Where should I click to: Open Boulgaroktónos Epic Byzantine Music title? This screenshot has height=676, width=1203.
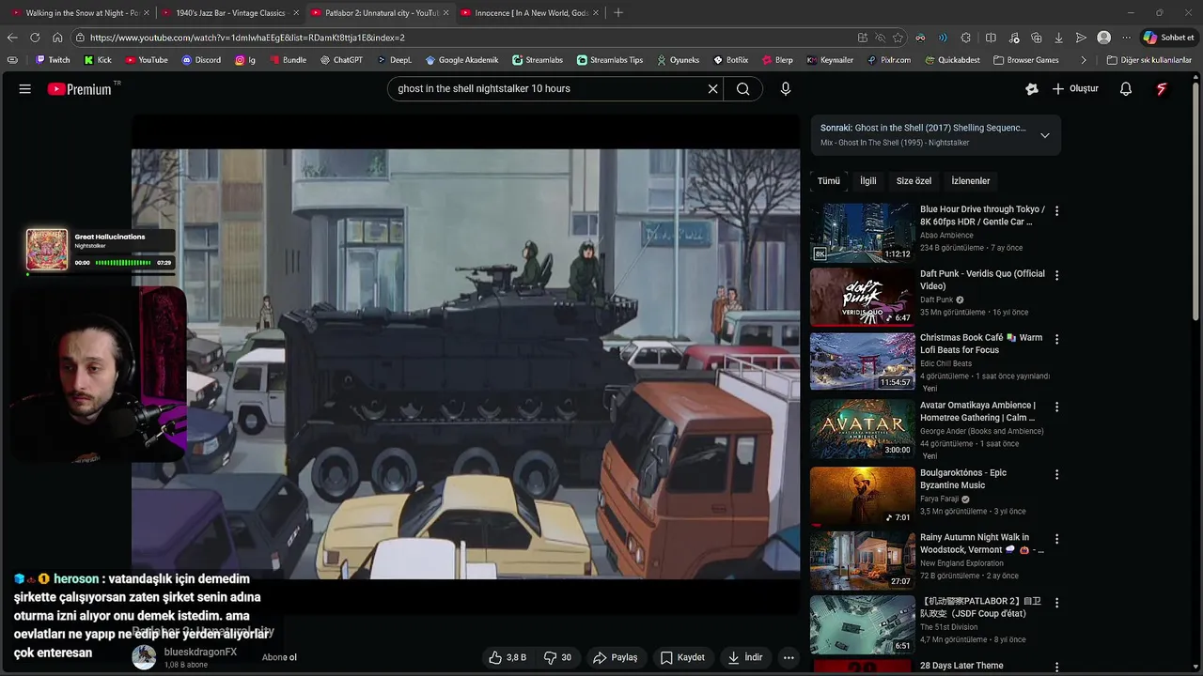click(963, 479)
